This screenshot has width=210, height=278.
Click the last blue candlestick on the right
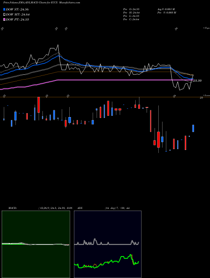coord(193,128)
